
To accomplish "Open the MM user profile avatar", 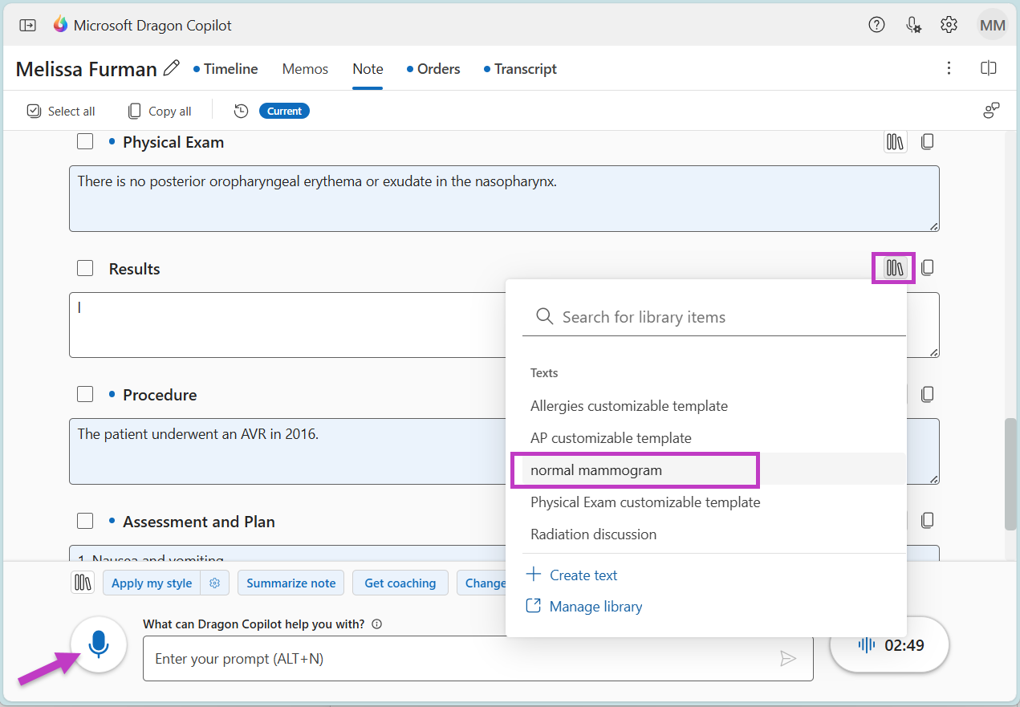I will [x=993, y=25].
